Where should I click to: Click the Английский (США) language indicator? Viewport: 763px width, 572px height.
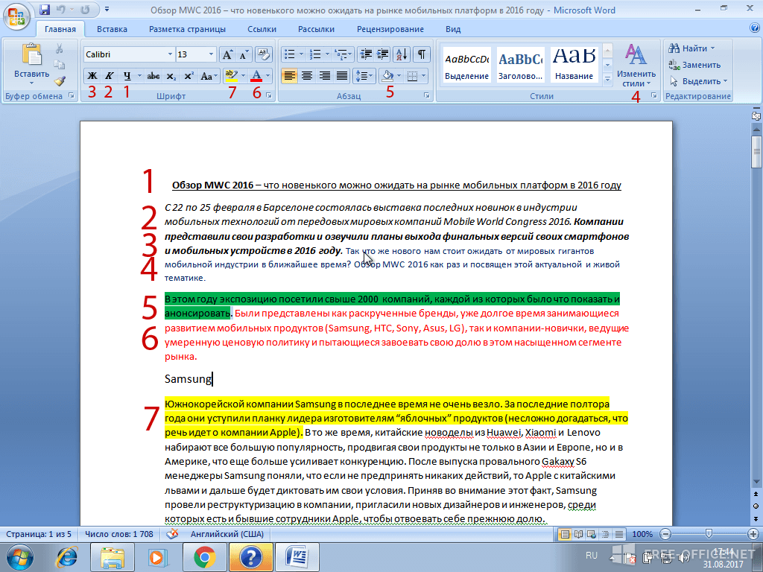tap(227, 534)
